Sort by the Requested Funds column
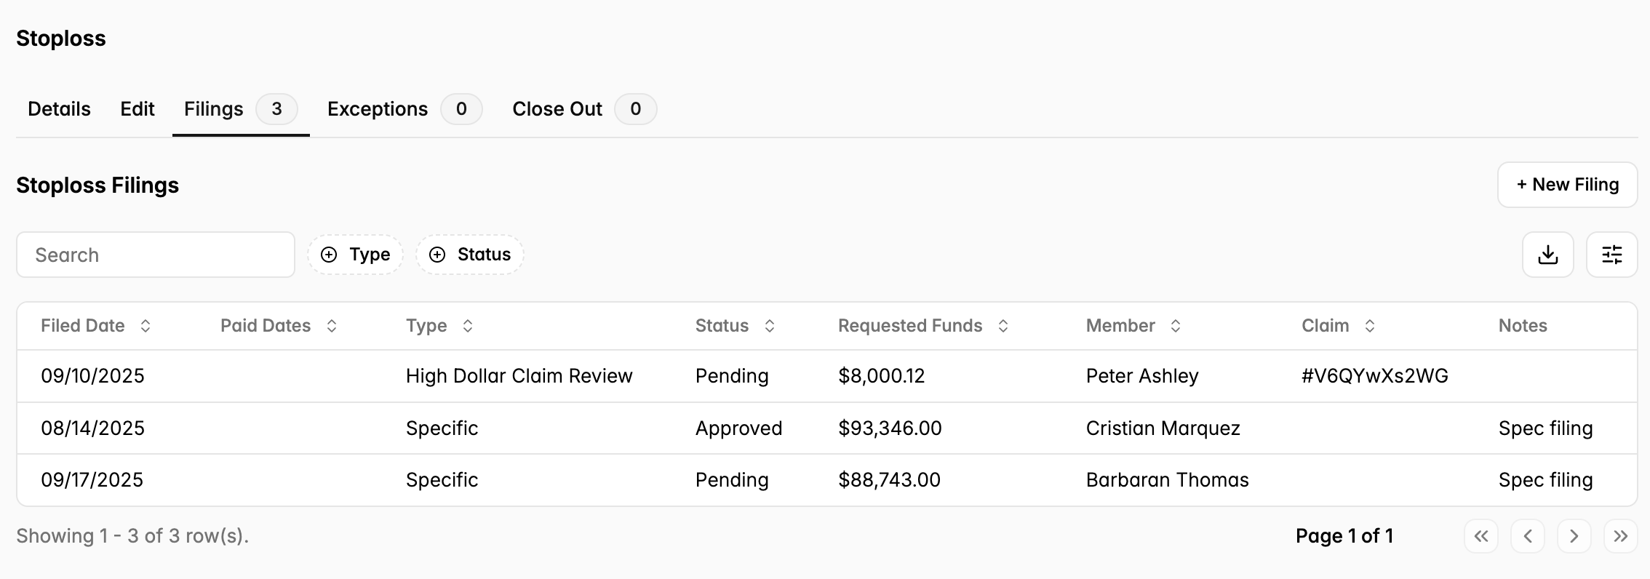 pyautogui.click(x=924, y=326)
